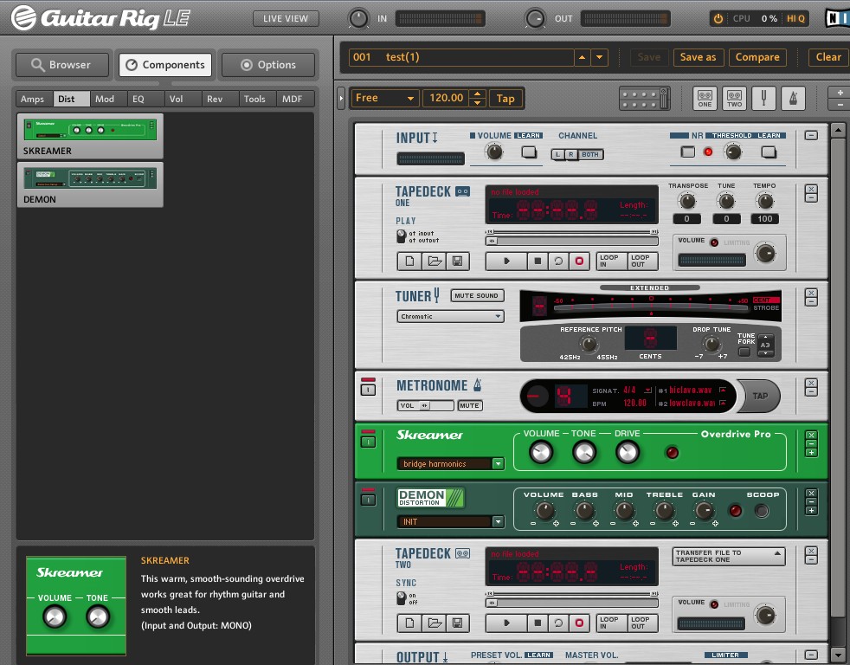Select previous preset with up arrow

[582, 57]
